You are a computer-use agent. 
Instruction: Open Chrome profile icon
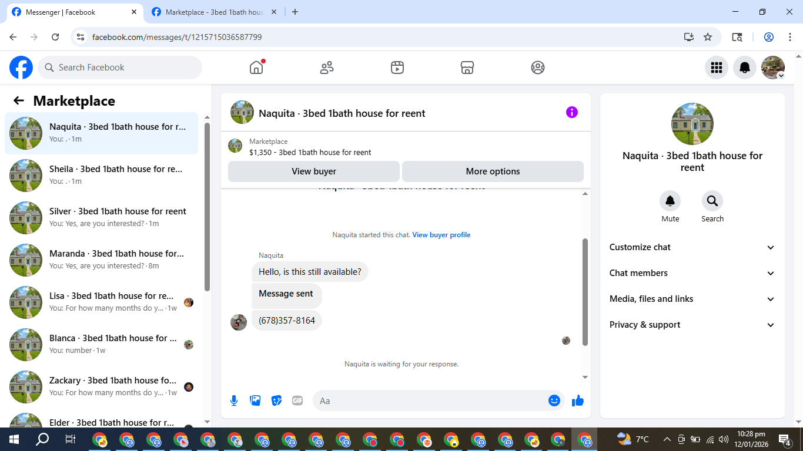click(x=769, y=37)
